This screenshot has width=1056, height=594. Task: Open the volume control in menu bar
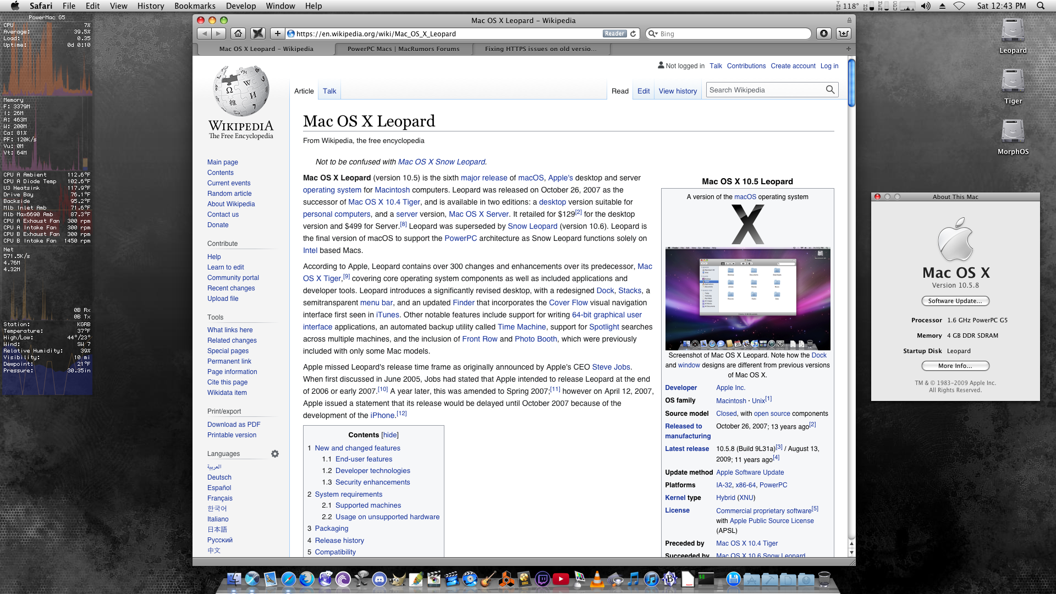[x=926, y=6]
